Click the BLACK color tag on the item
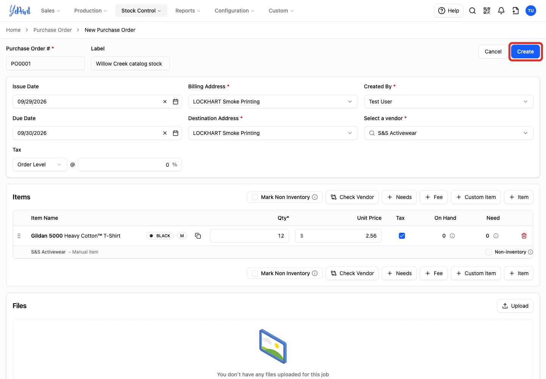This screenshot has width=546, height=379. click(160, 236)
